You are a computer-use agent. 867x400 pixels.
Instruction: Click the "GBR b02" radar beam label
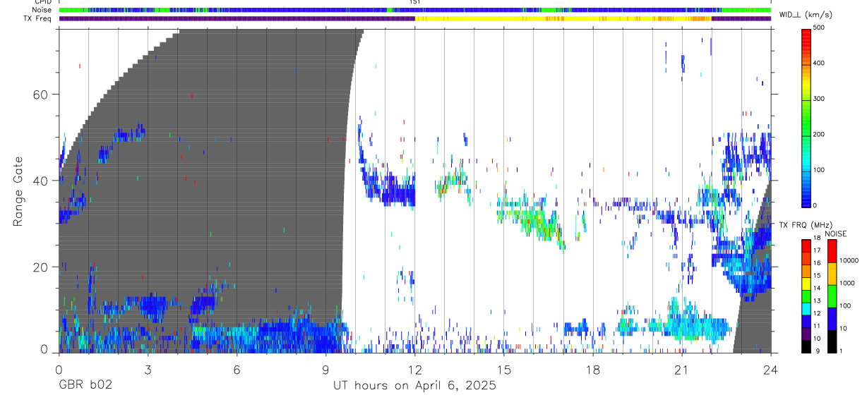85,386
